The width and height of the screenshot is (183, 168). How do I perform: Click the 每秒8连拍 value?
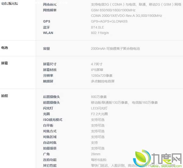[x=99, y=160]
